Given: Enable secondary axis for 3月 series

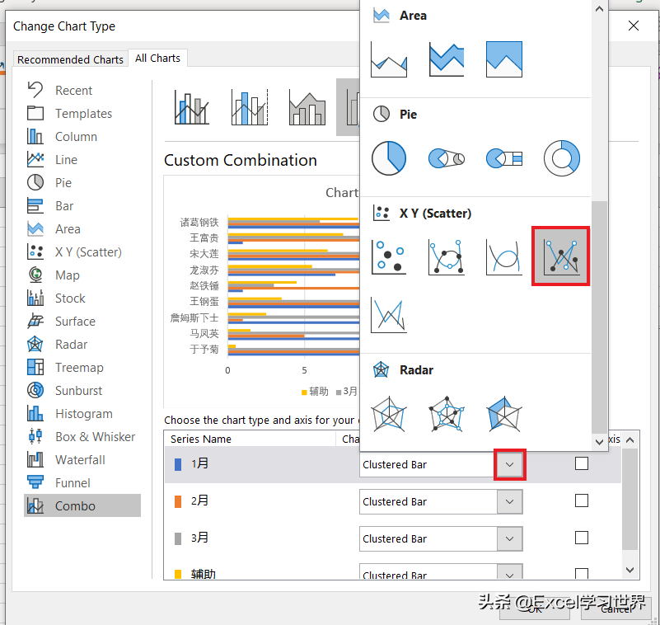Looking at the screenshot, I should click(581, 538).
